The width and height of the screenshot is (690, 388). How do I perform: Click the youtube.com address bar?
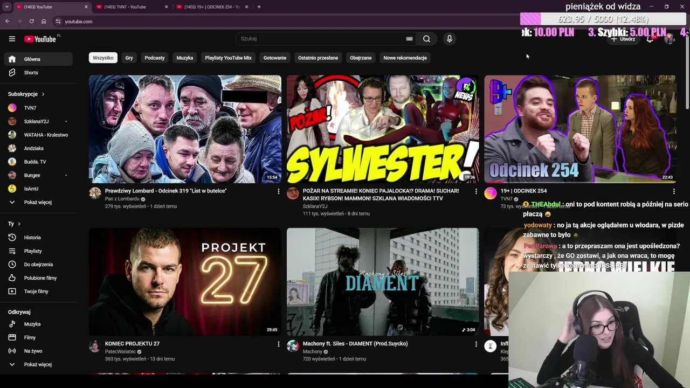pyautogui.click(x=286, y=22)
